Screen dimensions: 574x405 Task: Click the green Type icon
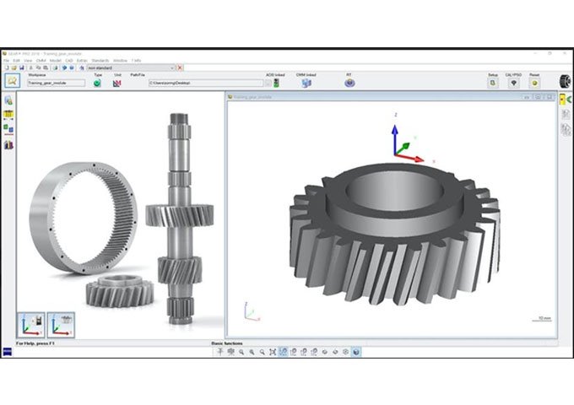(98, 83)
